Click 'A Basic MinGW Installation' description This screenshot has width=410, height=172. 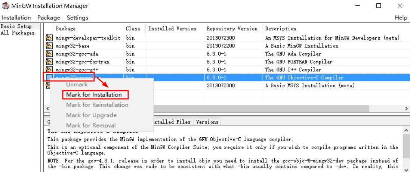coord(302,46)
